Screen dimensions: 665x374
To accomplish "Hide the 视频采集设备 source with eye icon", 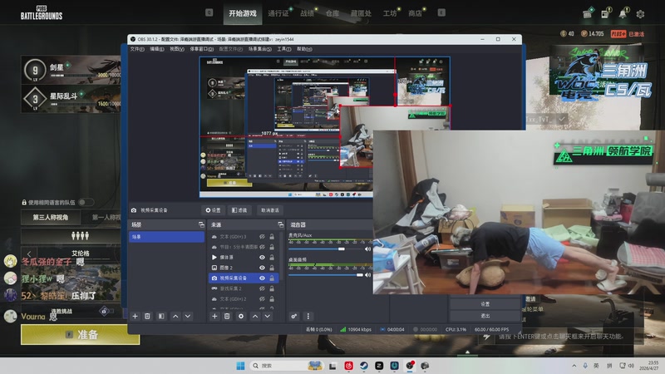I will click(262, 278).
